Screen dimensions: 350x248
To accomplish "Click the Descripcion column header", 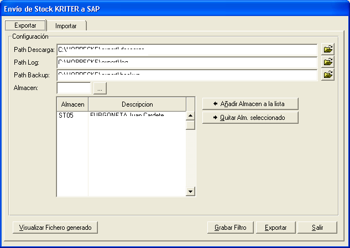I will pos(137,104).
